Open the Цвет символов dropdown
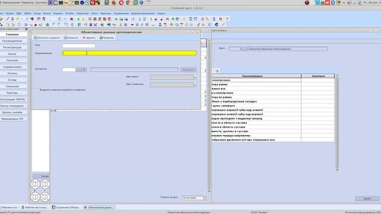The height and width of the screenshot is (214, 381). click(x=195, y=84)
